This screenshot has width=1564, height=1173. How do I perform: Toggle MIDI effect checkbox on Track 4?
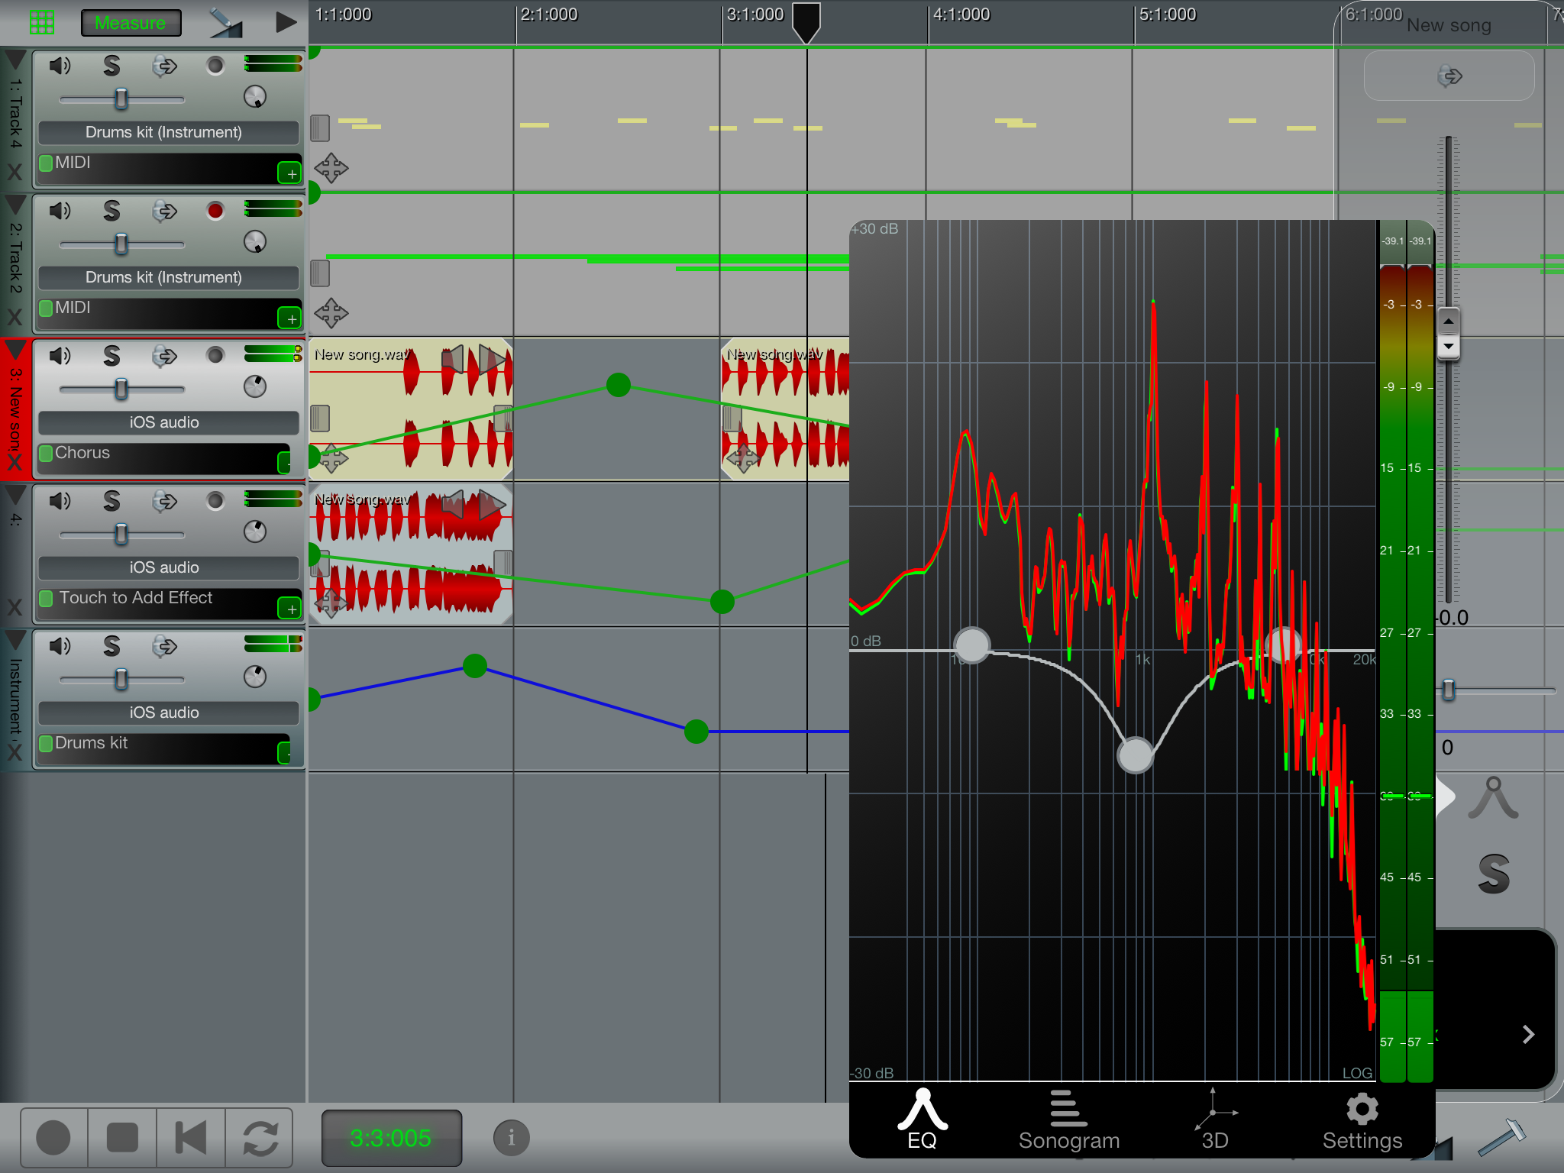(x=46, y=163)
